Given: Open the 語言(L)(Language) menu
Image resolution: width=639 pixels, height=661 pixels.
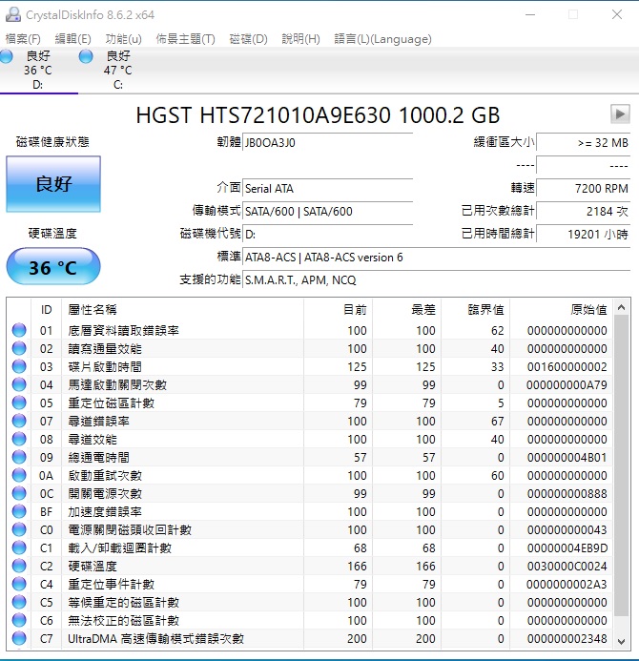Looking at the screenshot, I should click(382, 39).
